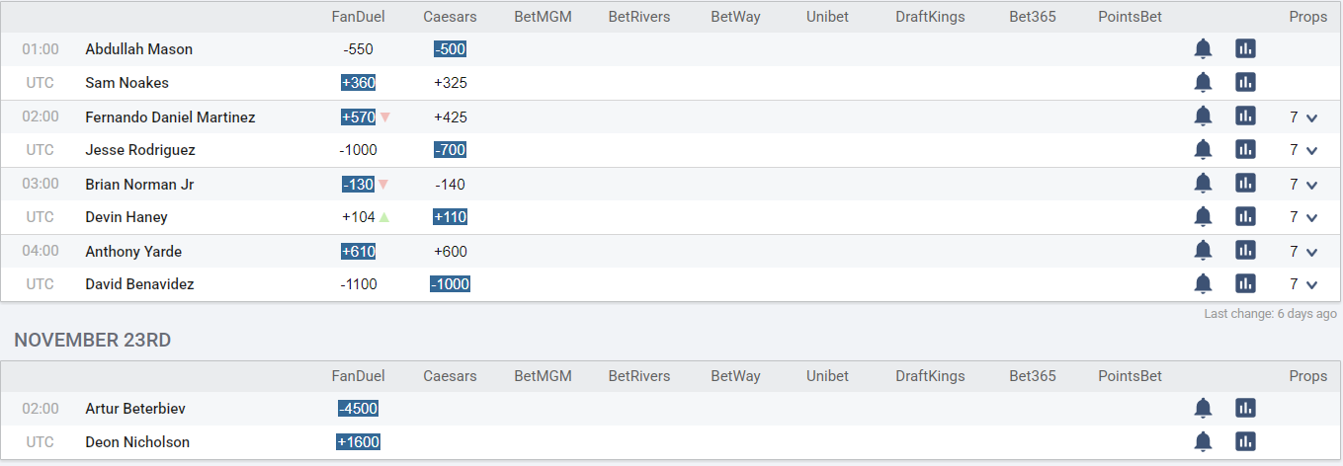Click the alert bell for Sam Noakes
This screenshot has height=466, width=1343.
(1203, 82)
